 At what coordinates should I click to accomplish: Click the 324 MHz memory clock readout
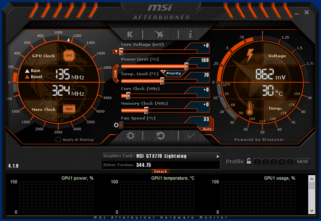(x=68, y=91)
